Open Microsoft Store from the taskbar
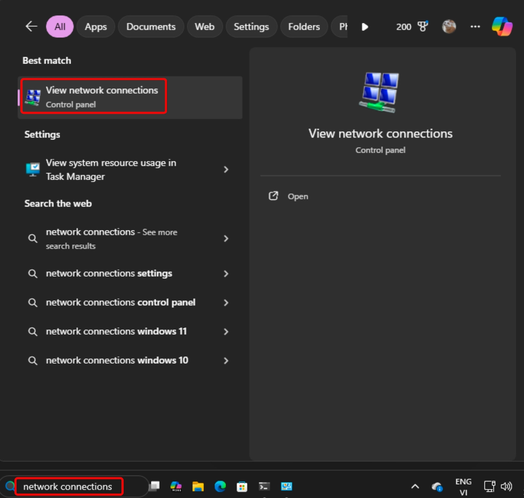Image resolution: width=524 pixels, height=498 pixels. point(242,487)
